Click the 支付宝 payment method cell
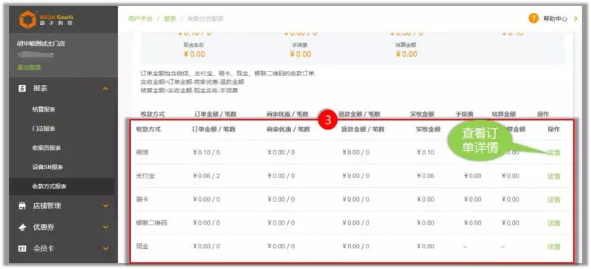Screen dimensions: 591x269 pos(145,176)
